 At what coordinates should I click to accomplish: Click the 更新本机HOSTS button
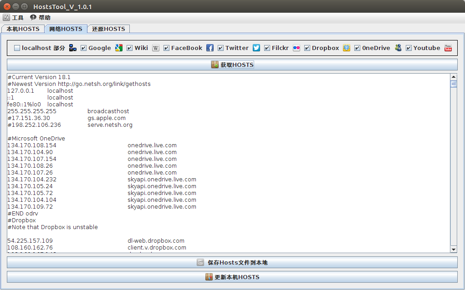click(x=232, y=277)
